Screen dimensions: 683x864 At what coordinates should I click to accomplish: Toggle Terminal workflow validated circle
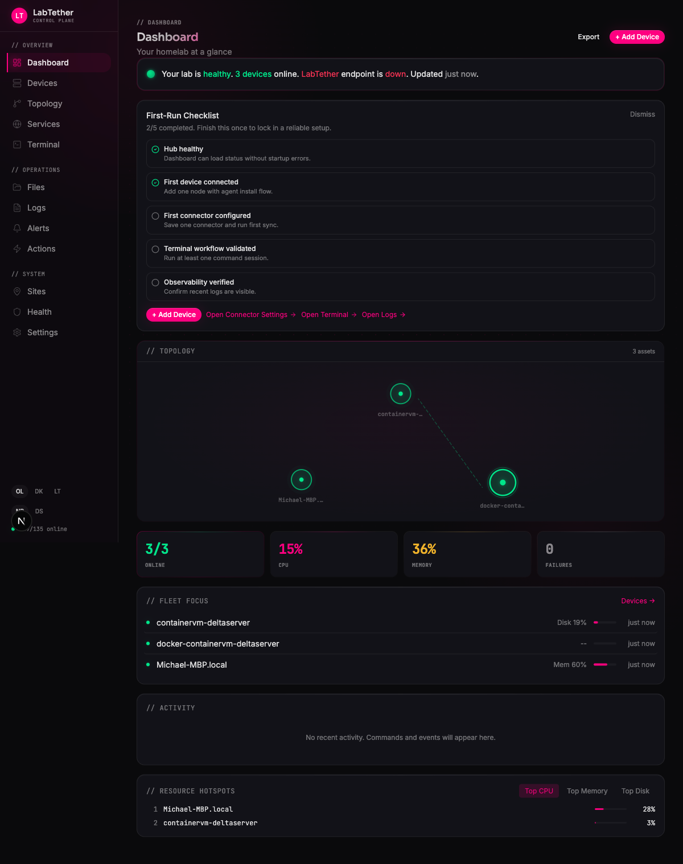pos(155,249)
